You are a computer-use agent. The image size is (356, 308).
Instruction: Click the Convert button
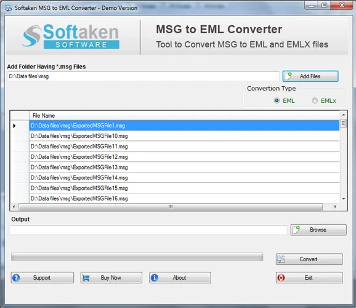309,259
